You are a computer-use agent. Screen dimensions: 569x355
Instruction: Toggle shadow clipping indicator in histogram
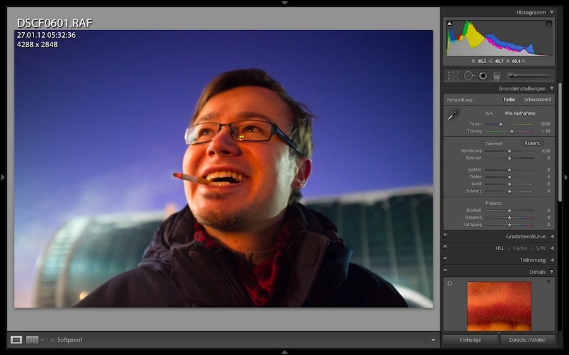click(450, 24)
